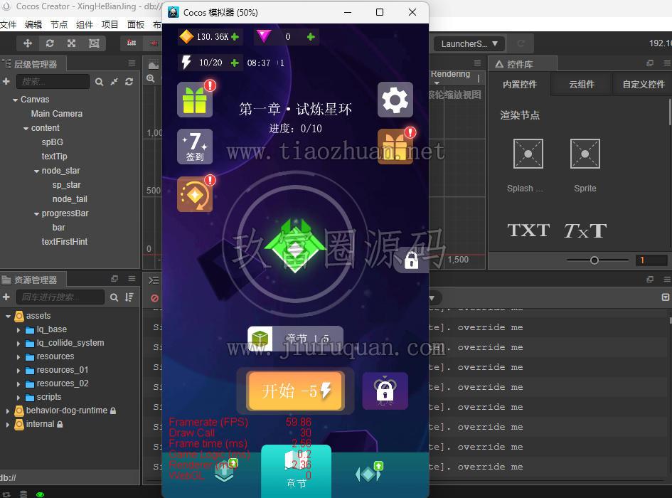This screenshot has width=672, height=498.
Task: Open the 章节 1-5 chapter selector
Action: 295,339
